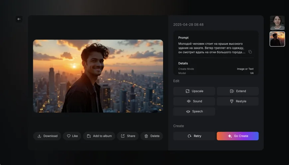Click the main sunset preview image

pos(98,76)
